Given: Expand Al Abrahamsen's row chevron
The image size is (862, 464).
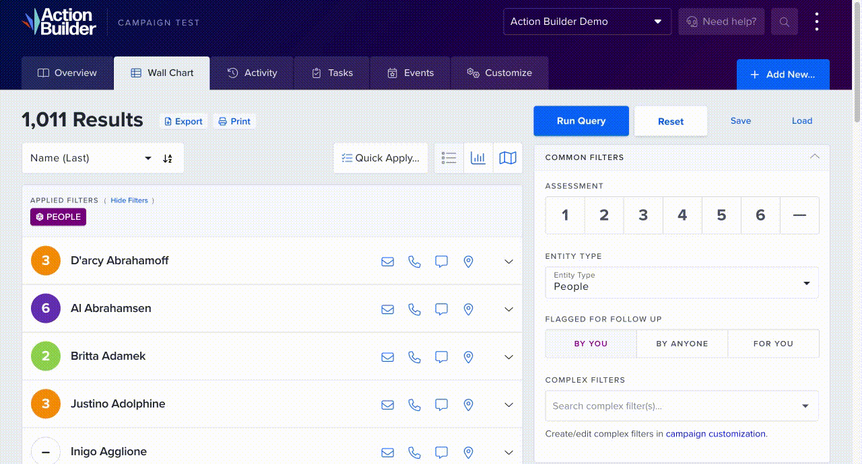Looking at the screenshot, I should tap(509, 309).
